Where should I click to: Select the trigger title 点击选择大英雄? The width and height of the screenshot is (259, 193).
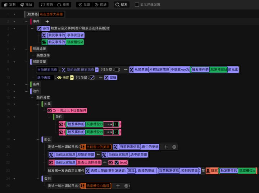click(51, 14)
